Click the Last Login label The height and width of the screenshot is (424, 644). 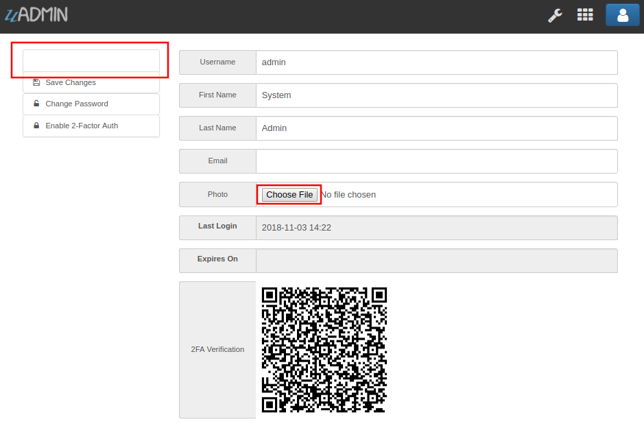pyautogui.click(x=217, y=226)
